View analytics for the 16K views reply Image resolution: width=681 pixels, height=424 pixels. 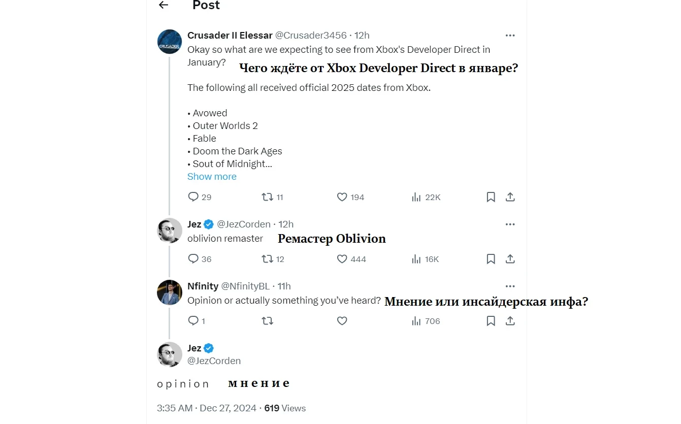click(x=416, y=259)
